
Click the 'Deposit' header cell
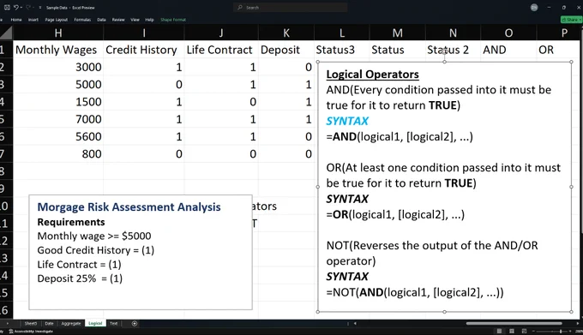(286, 50)
